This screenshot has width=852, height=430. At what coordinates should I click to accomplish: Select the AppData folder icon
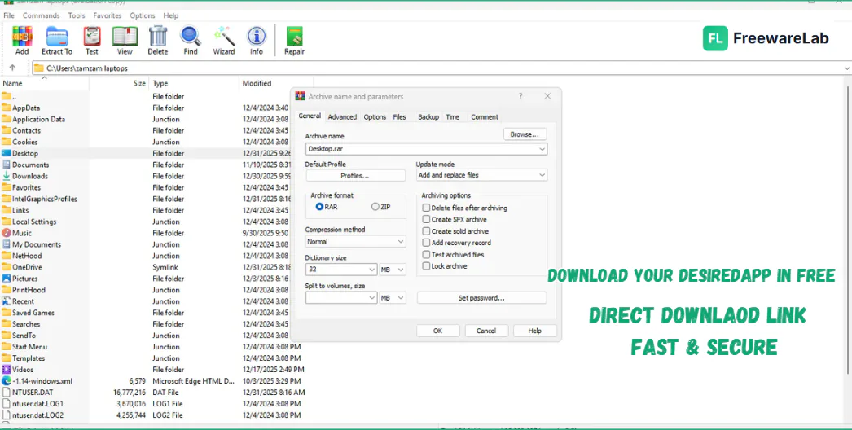point(7,107)
